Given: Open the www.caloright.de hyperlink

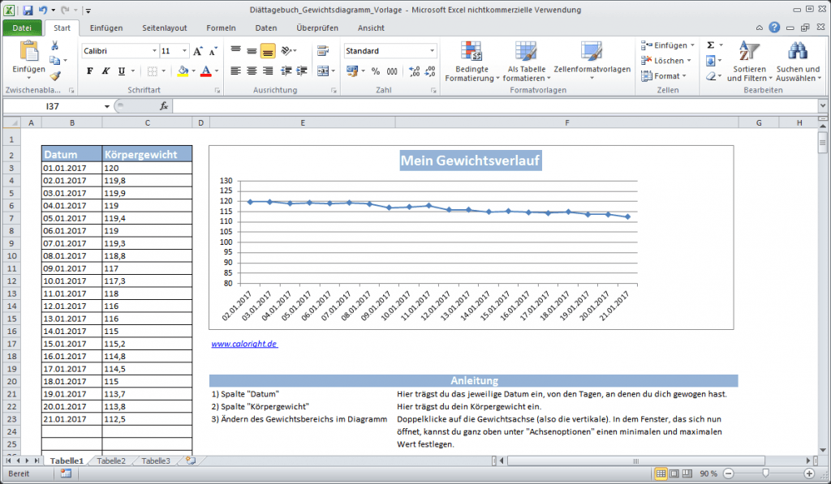Looking at the screenshot, I should pos(244,345).
